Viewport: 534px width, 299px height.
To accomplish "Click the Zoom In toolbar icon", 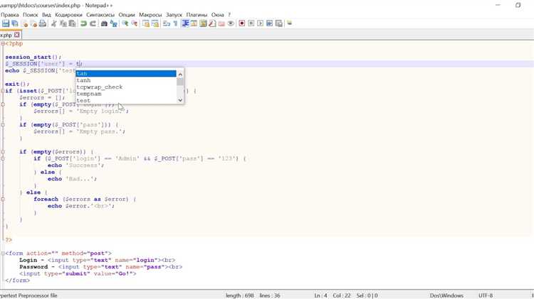I will 125,23.
